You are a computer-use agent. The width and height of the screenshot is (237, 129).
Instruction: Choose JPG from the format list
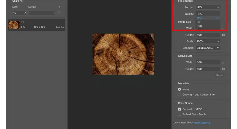[208, 18]
